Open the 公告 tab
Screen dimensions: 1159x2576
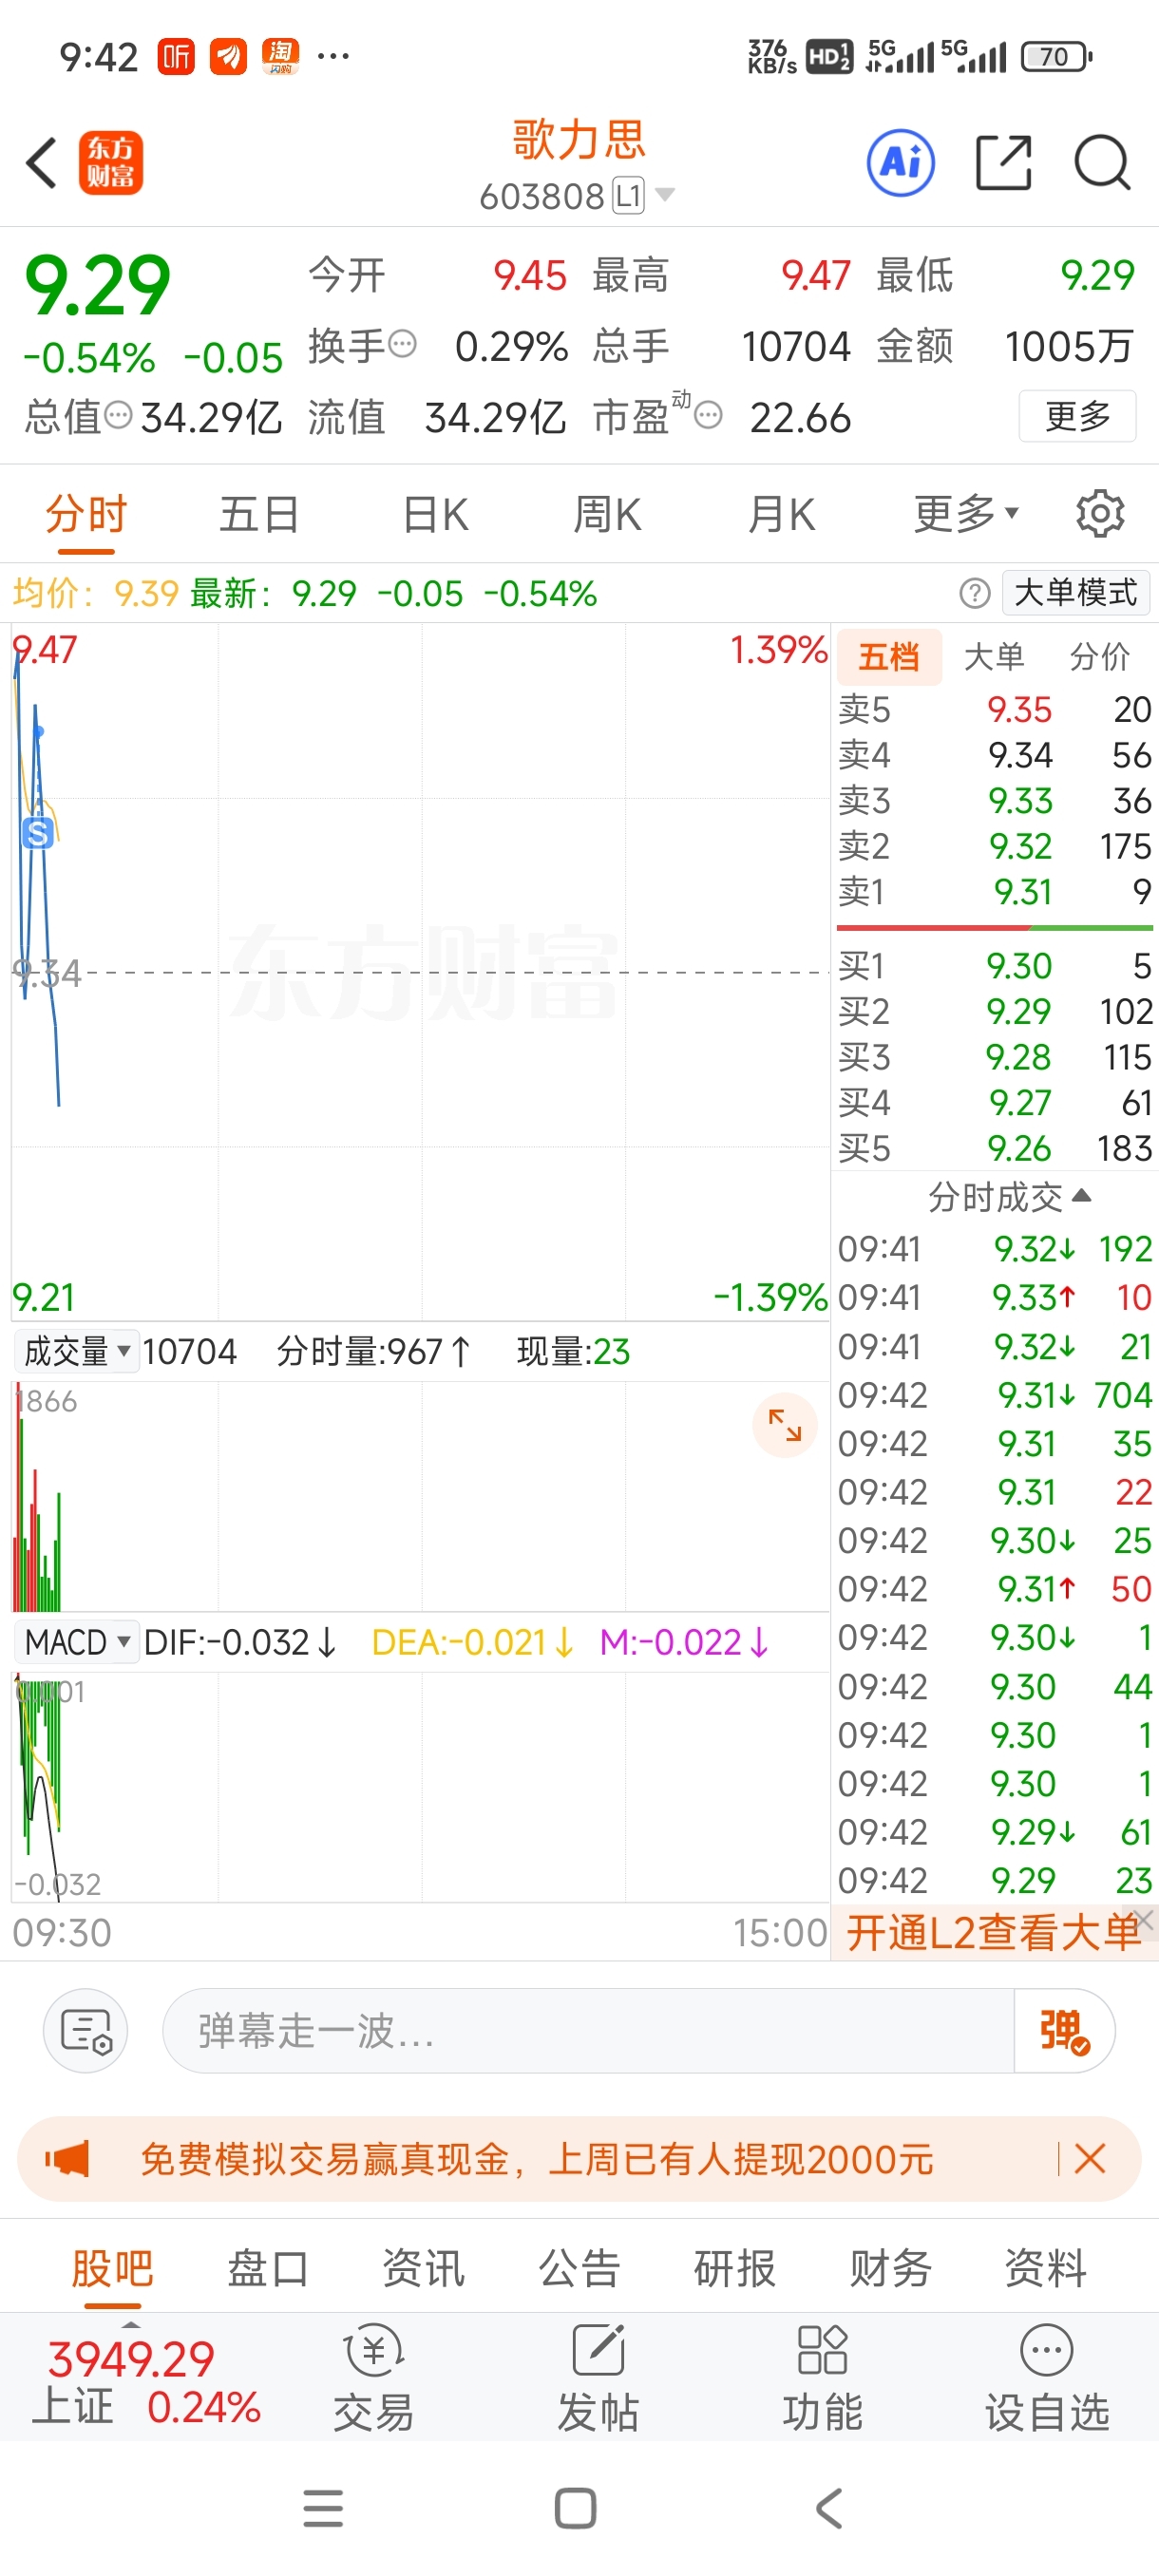point(579,2267)
